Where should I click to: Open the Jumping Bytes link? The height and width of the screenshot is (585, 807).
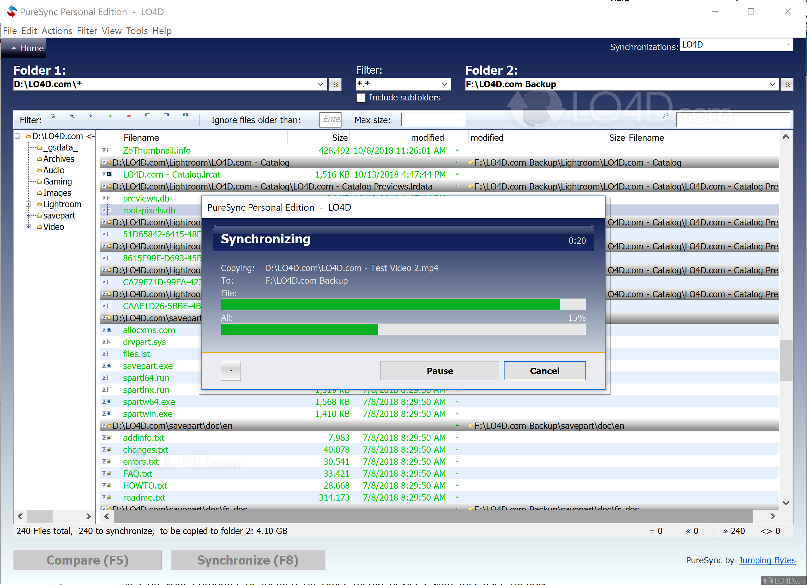(766, 560)
